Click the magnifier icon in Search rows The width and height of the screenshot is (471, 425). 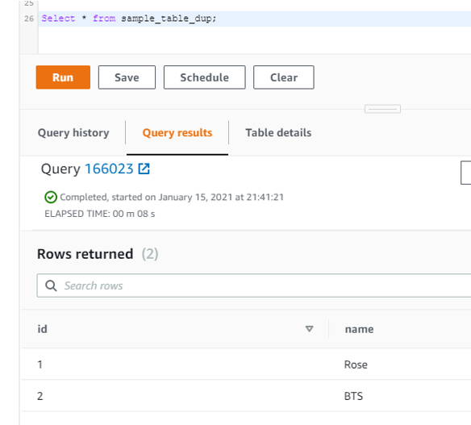click(x=51, y=285)
